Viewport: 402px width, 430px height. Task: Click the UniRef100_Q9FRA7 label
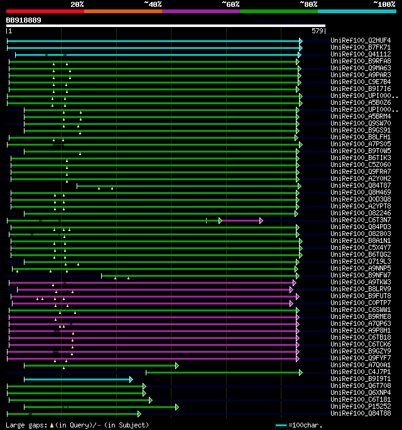coord(361,171)
